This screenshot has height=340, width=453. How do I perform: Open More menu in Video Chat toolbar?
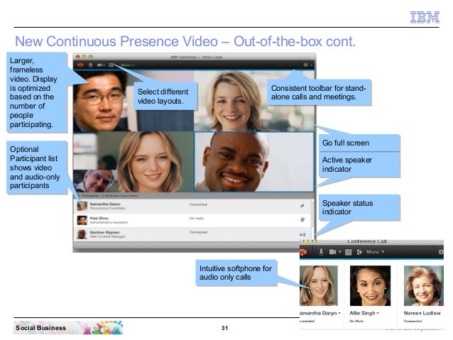point(127,65)
